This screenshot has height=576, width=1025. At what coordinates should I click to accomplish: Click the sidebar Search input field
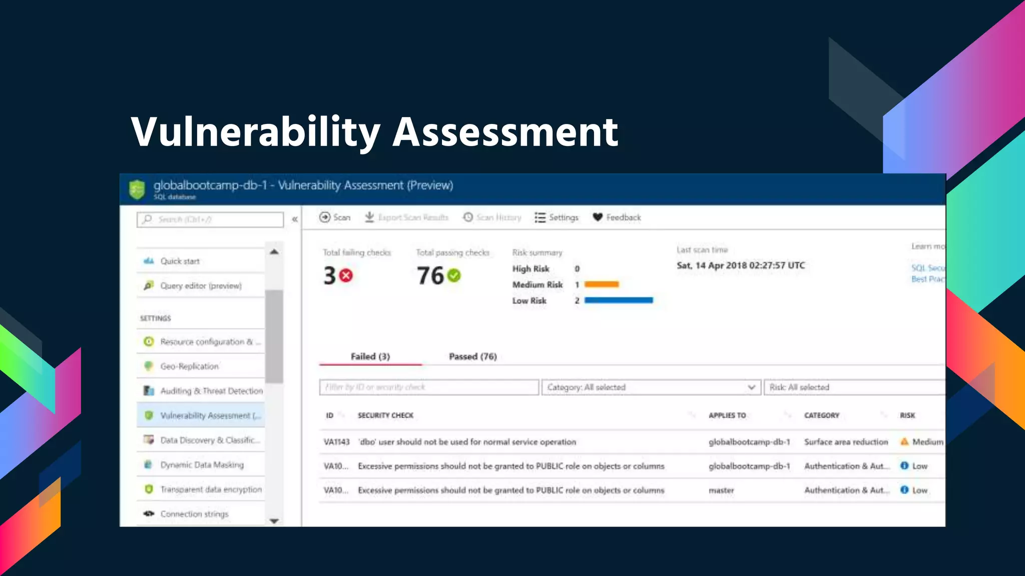click(x=210, y=219)
